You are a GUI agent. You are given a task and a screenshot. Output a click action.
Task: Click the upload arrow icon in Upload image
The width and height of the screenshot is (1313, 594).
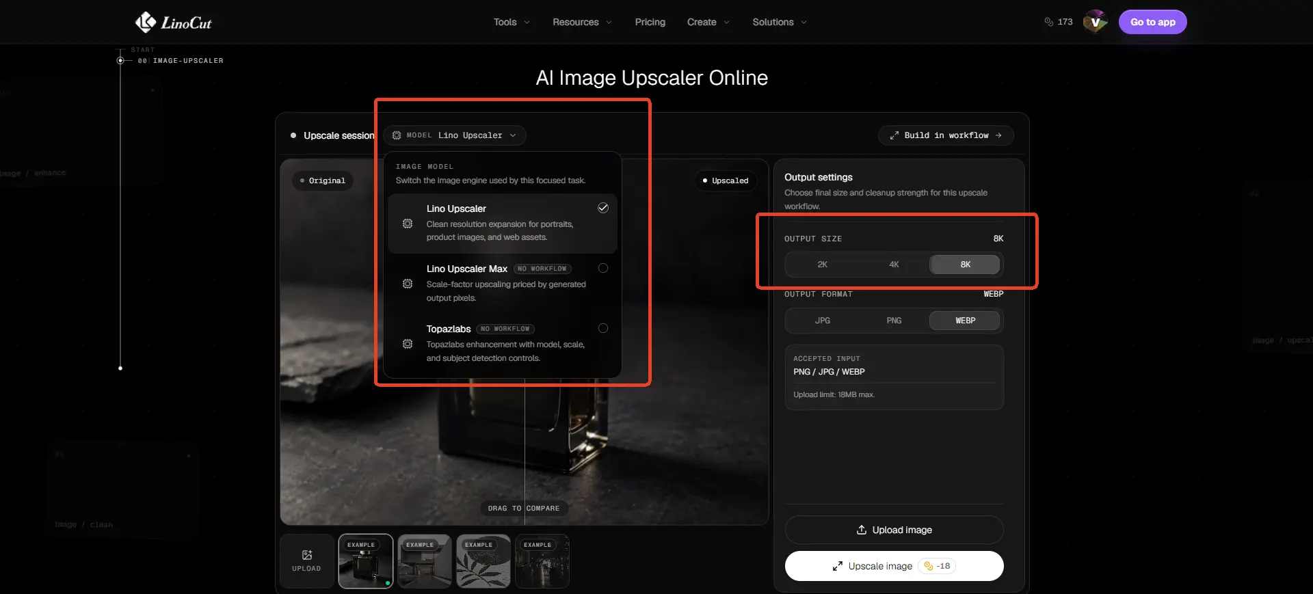click(x=862, y=530)
